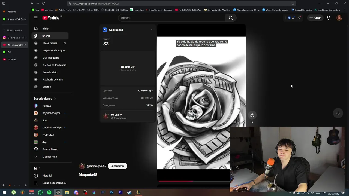The image size is (349, 196).
Task: Open the browser three-dot menu
Action: click(320, 4)
